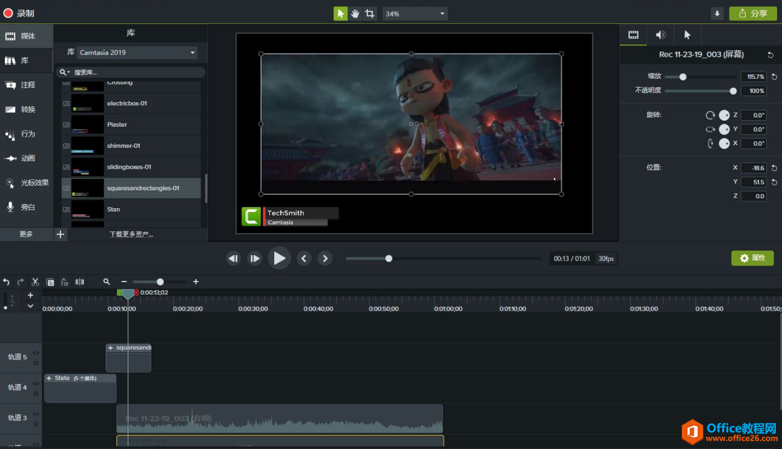Image resolution: width=782 pixels, height=449 pixels.
Task: Open the audio properties tab (speaker icon)
Action: click(661, 35)
